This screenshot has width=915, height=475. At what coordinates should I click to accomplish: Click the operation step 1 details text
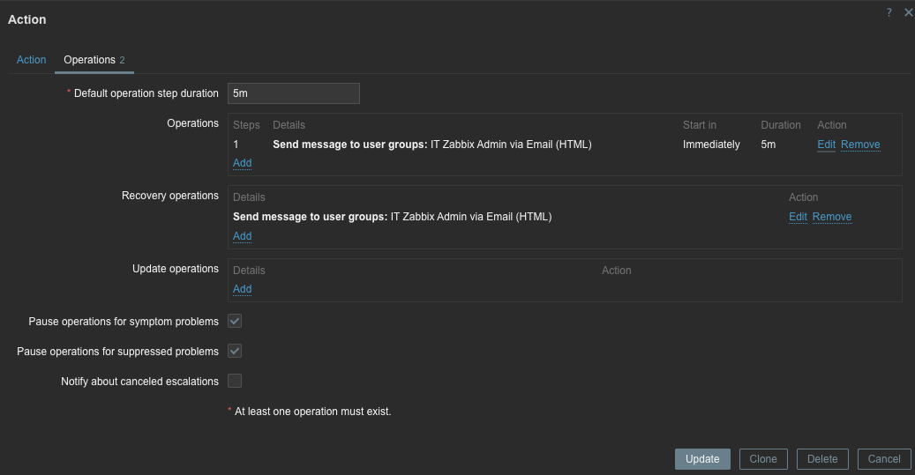pyautogui.click(x=431, y=145)
